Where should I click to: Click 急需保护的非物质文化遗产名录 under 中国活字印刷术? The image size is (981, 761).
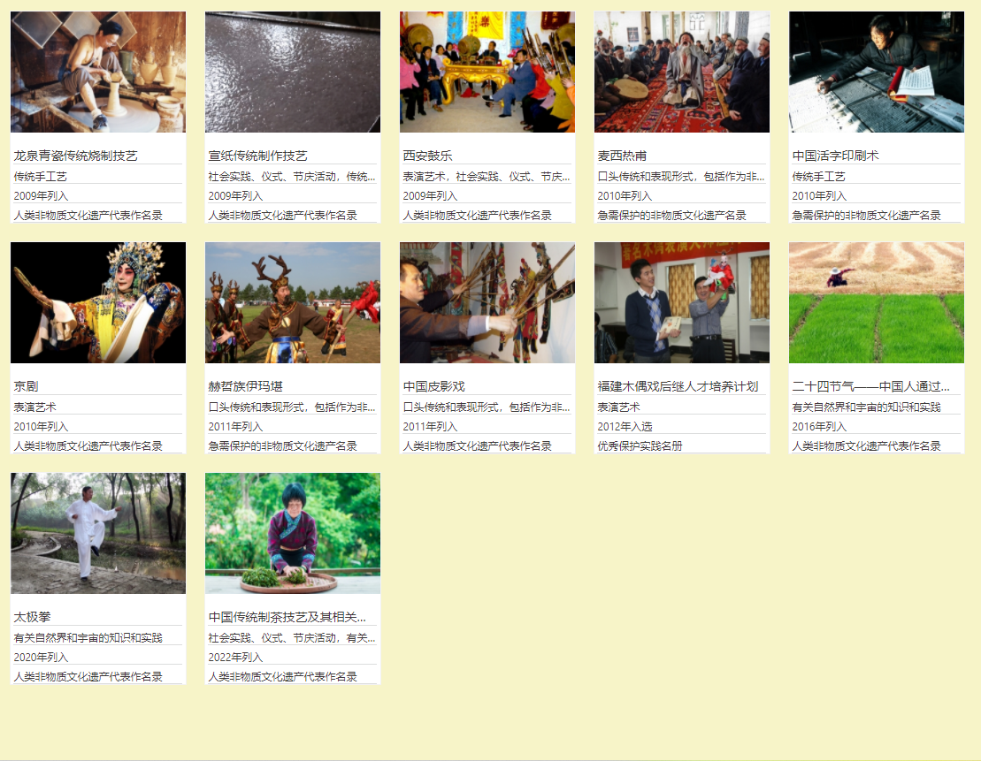tap(867, 215)
